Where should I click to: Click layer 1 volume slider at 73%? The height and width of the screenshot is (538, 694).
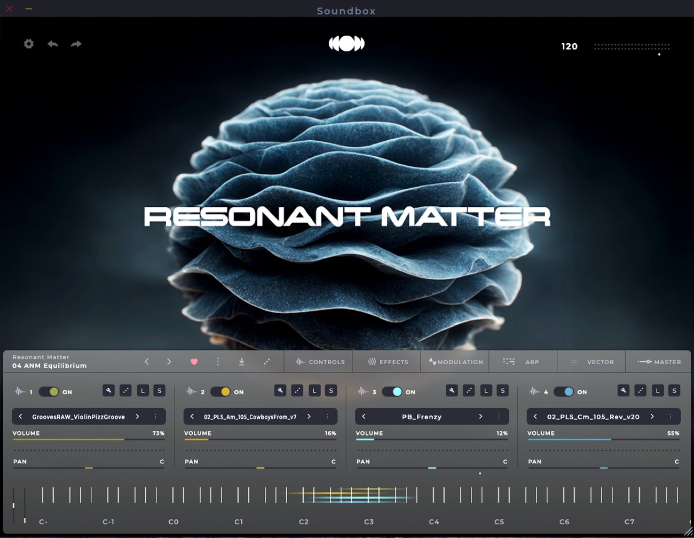point(124,439)
